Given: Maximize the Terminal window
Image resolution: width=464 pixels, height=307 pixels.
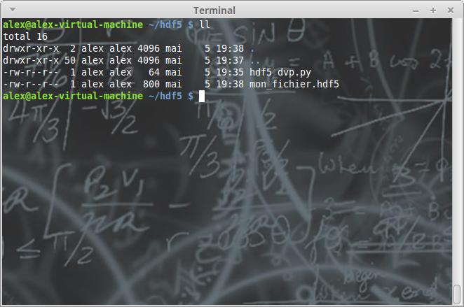Looking at the screenshot, I should (433, 10).
